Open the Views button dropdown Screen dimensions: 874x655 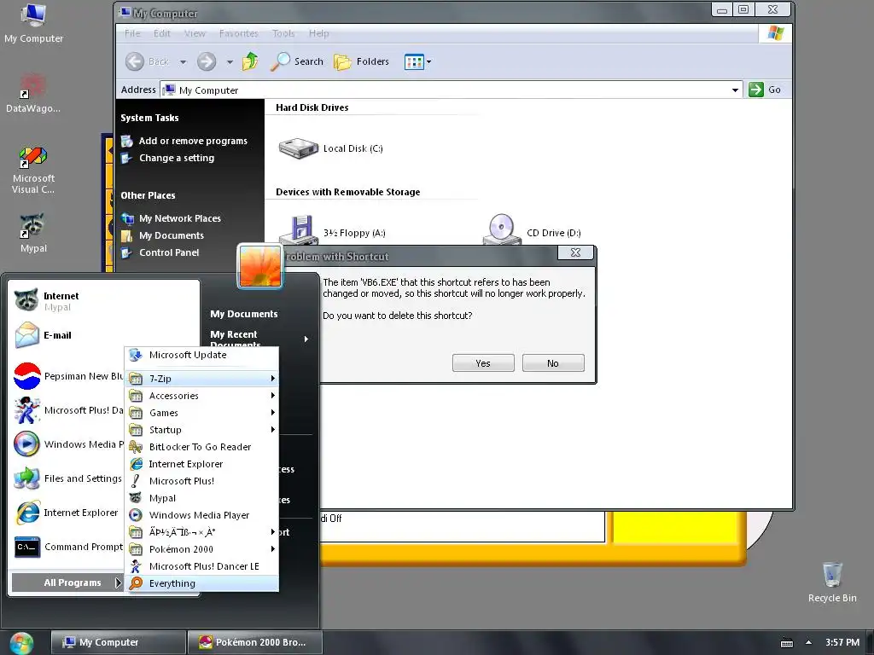click(418, 61)
